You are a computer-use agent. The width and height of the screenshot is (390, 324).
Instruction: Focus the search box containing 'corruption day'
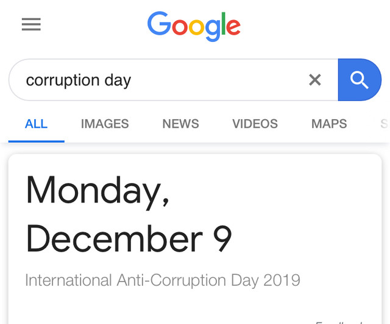[173, 80]
